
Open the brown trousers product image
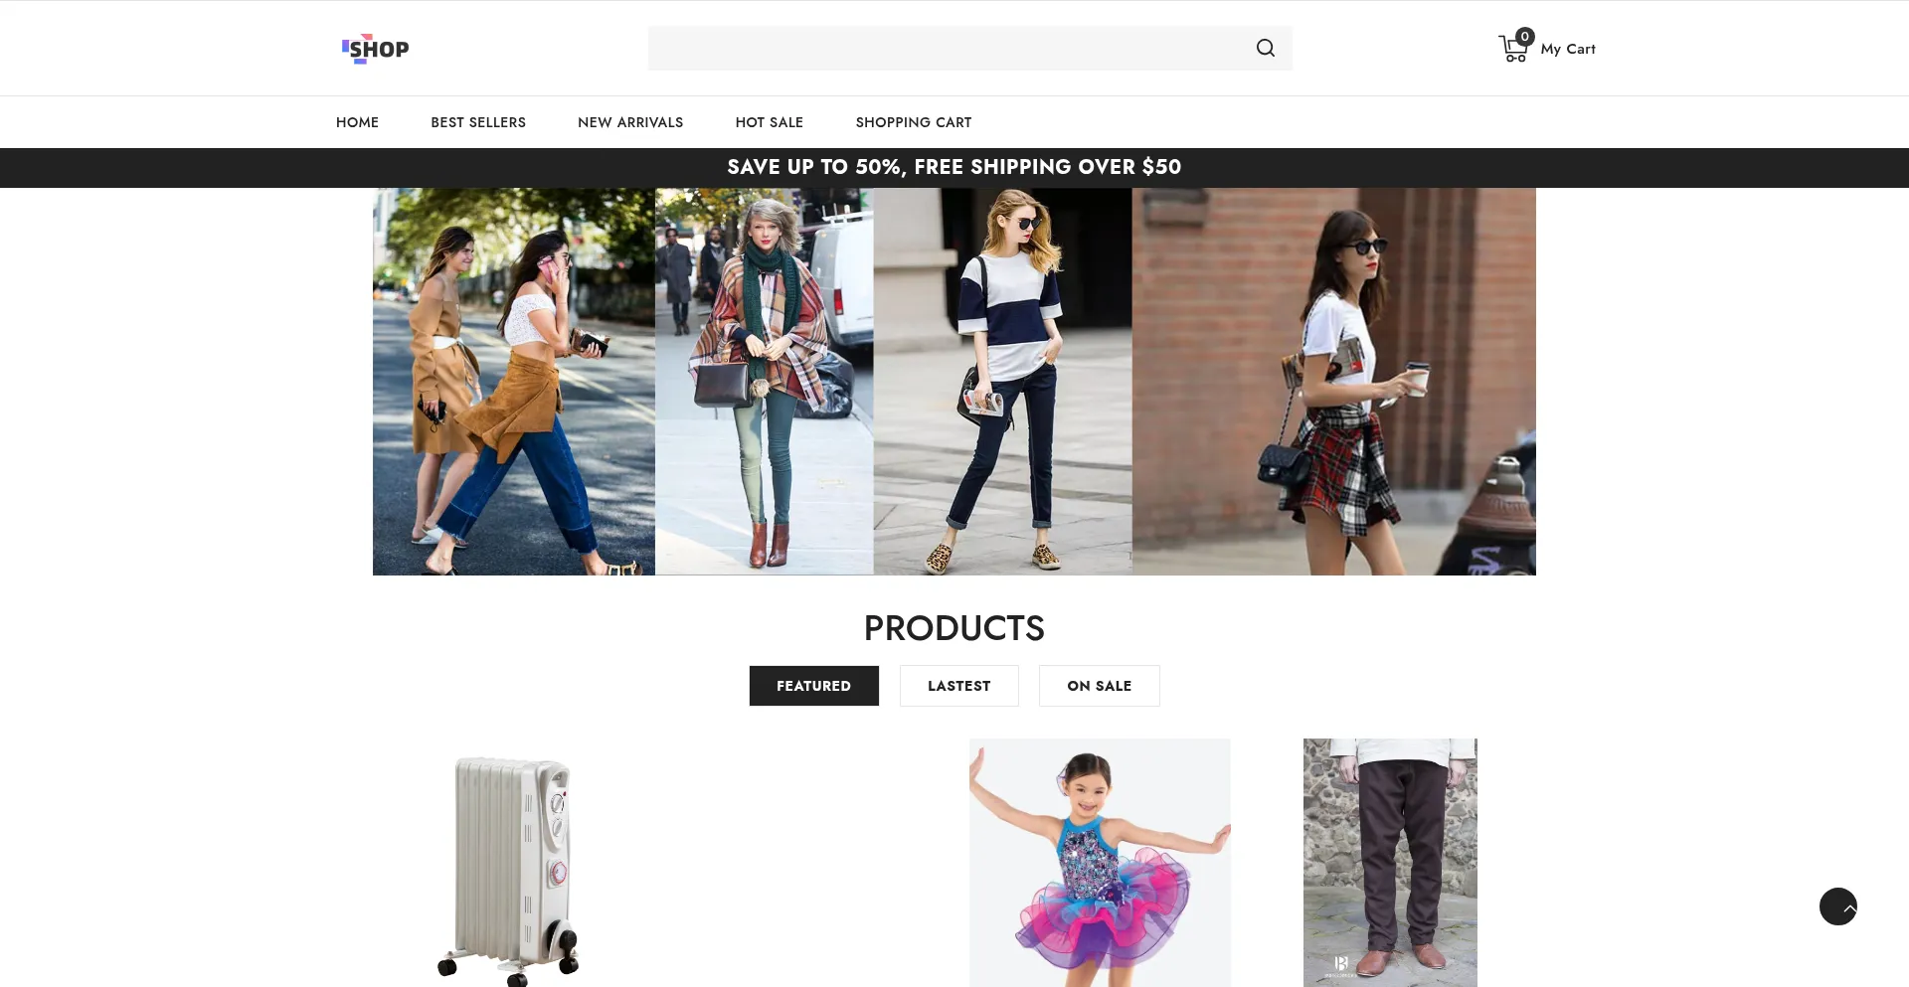(x=1389, y=863)
